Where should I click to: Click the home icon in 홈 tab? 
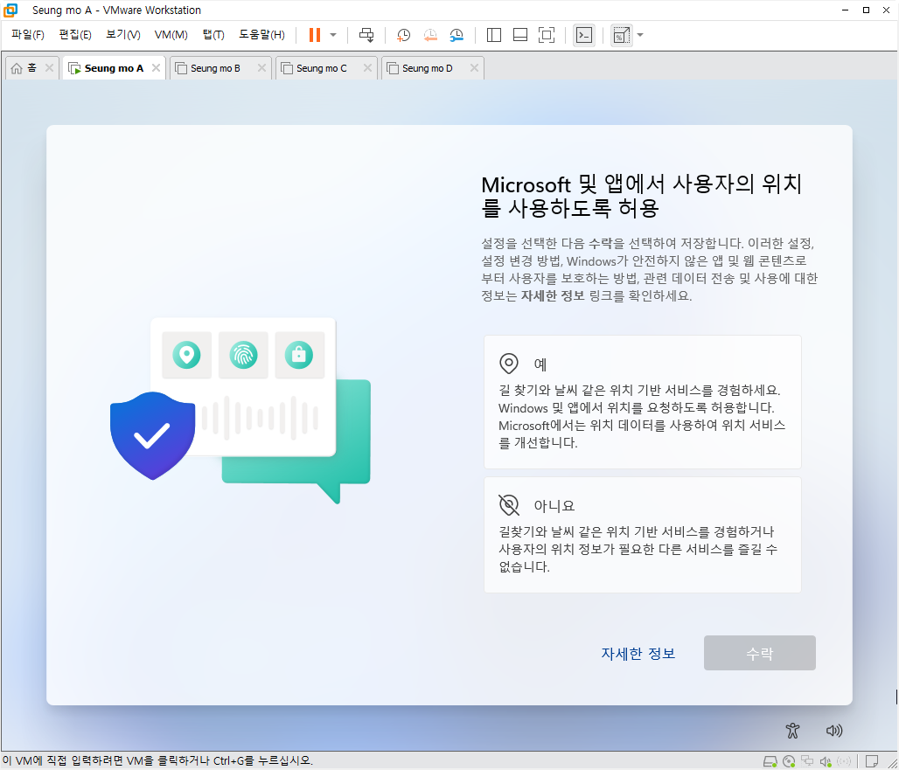click(x=17, y=68)
